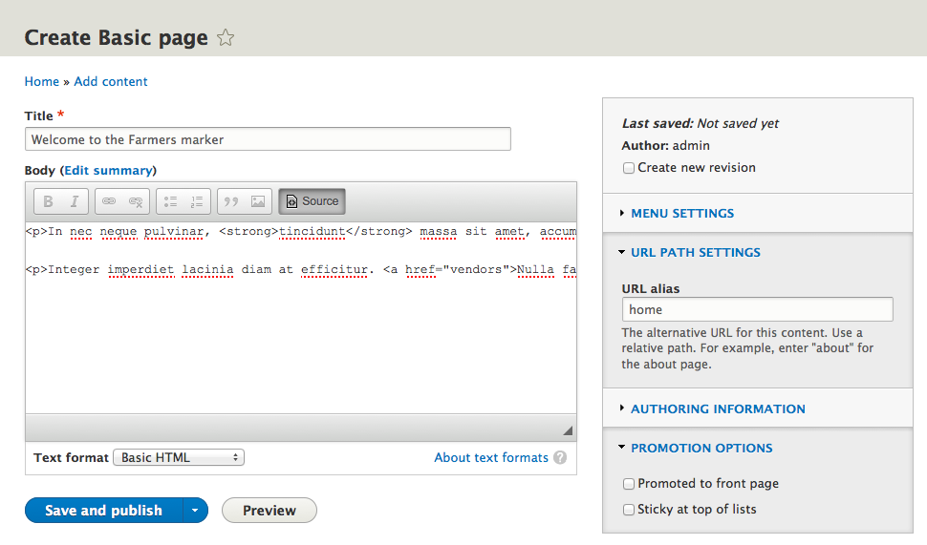Insert a bulleted list
The image size is (927, 545).
pos(170,201)
